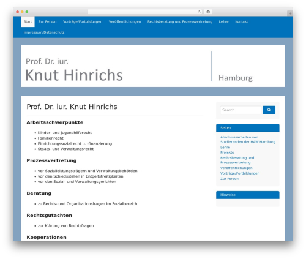306x259 pixels.
Task: Open Rechtsberatung und Prozessvertretung sidebar link
Action: pyautogui.click(x=237, y=160)
